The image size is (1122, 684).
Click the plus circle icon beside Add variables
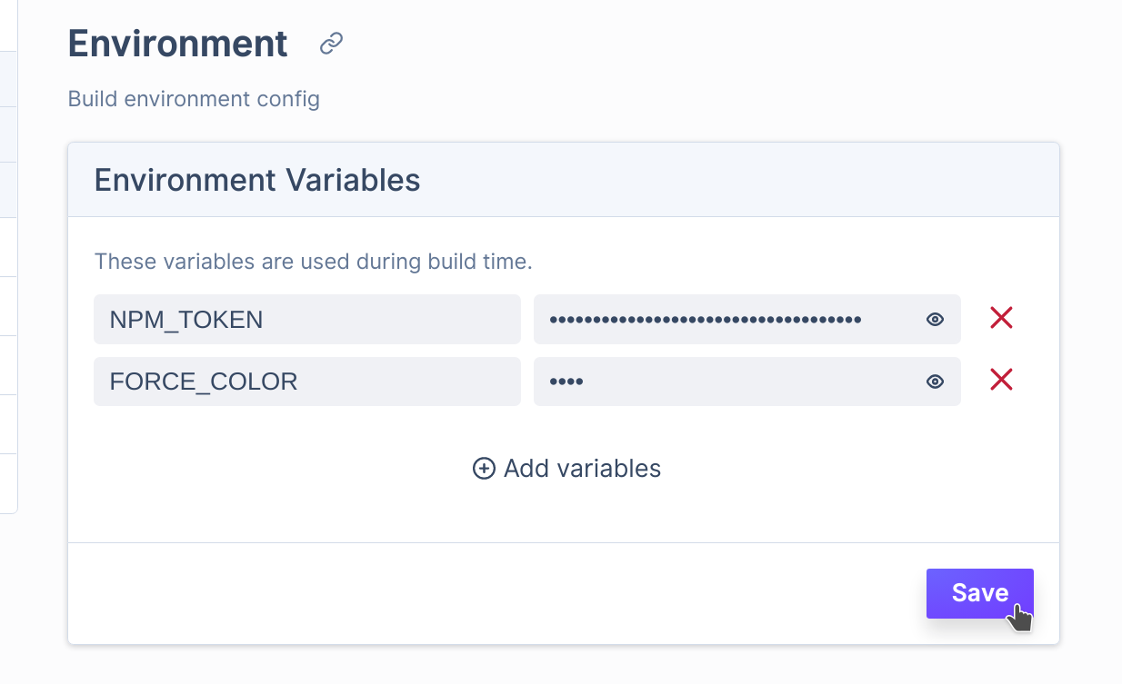coord(484,469)
